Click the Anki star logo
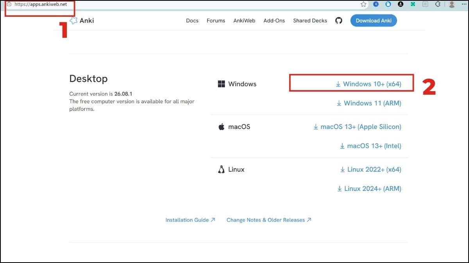Screen dimensions: 469x263 point(73,21)
